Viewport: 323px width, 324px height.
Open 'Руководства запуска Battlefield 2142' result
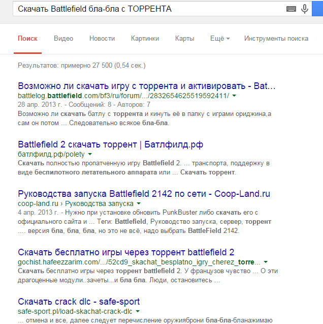click(144, 194)
